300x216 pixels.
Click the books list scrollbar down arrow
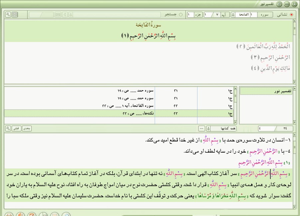(x=295, y=122)
